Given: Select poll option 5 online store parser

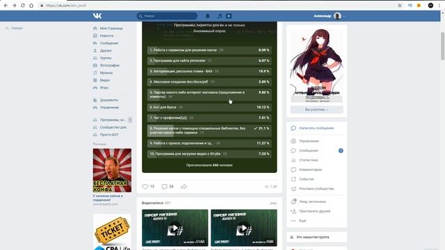Looking at the screenshot, I should 209,94.
